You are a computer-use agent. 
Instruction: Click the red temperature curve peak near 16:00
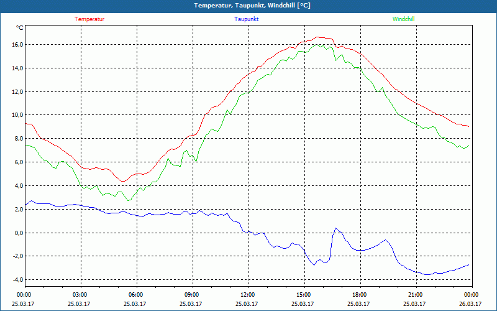point(318,37)
